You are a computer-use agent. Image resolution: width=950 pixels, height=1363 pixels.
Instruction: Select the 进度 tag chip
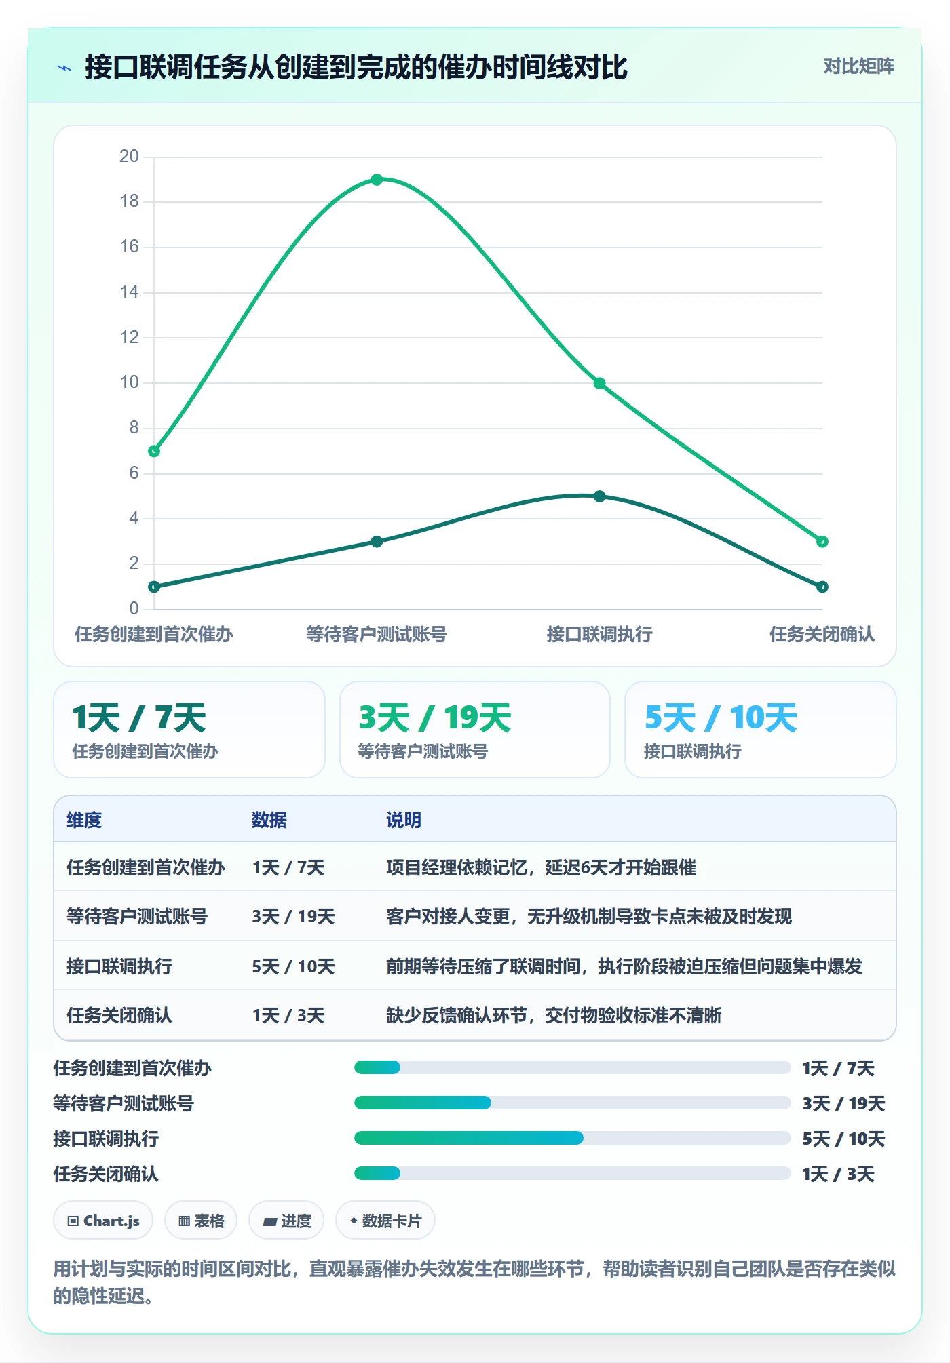click(286, 1221)
